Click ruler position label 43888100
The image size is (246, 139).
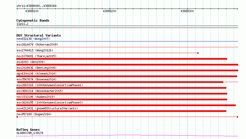tap(32, 11)
